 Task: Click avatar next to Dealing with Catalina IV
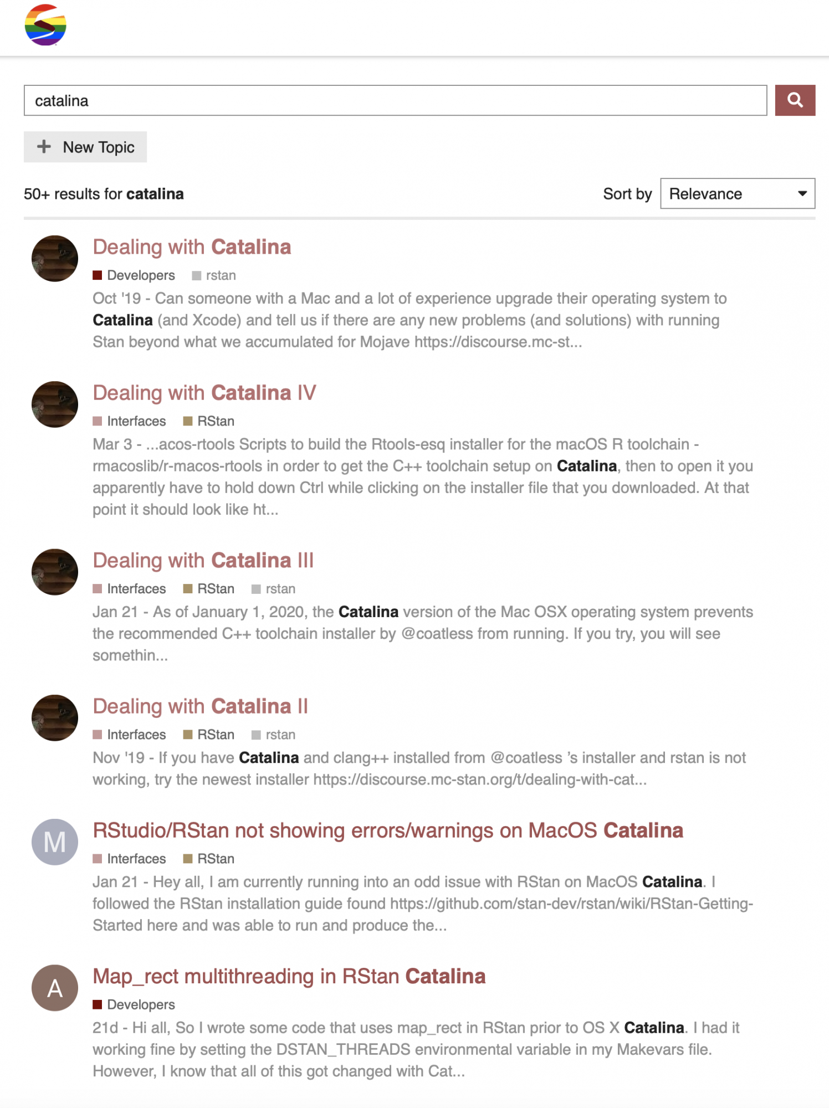(x=54, y=404)
